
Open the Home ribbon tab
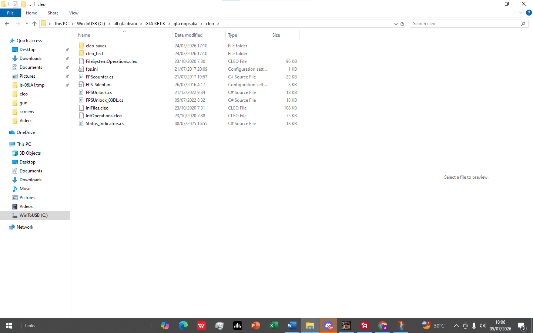point(31,13)
